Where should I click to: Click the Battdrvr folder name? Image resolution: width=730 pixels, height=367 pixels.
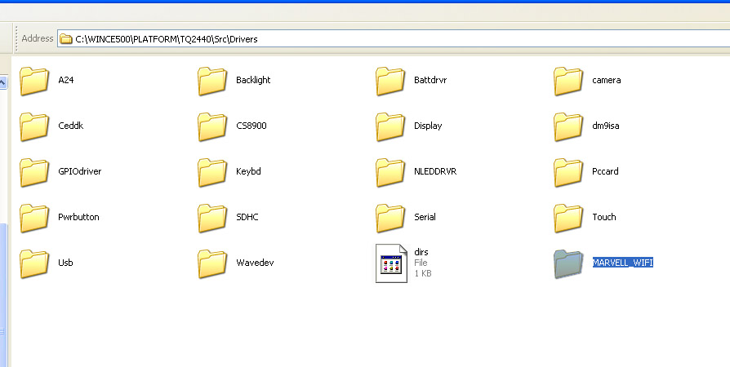point(430,80)
